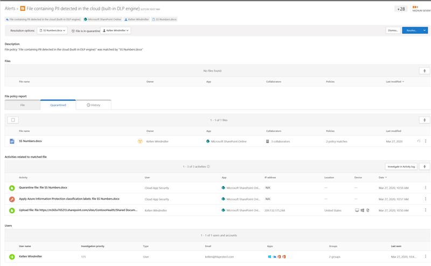Click the export icon in the Files section
This screenshot has height=266, width=431.
click(425, 71)
